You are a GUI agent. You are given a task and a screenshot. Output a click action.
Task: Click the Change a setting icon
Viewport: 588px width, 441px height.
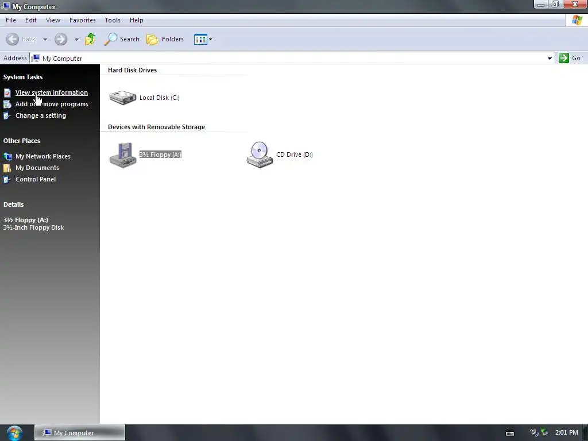(7, 115)
